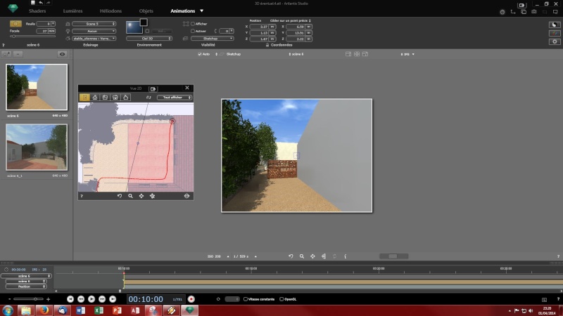Step back one frame
Image resolution: width=563 pixels, height=316 pixels.
point(81,299)
